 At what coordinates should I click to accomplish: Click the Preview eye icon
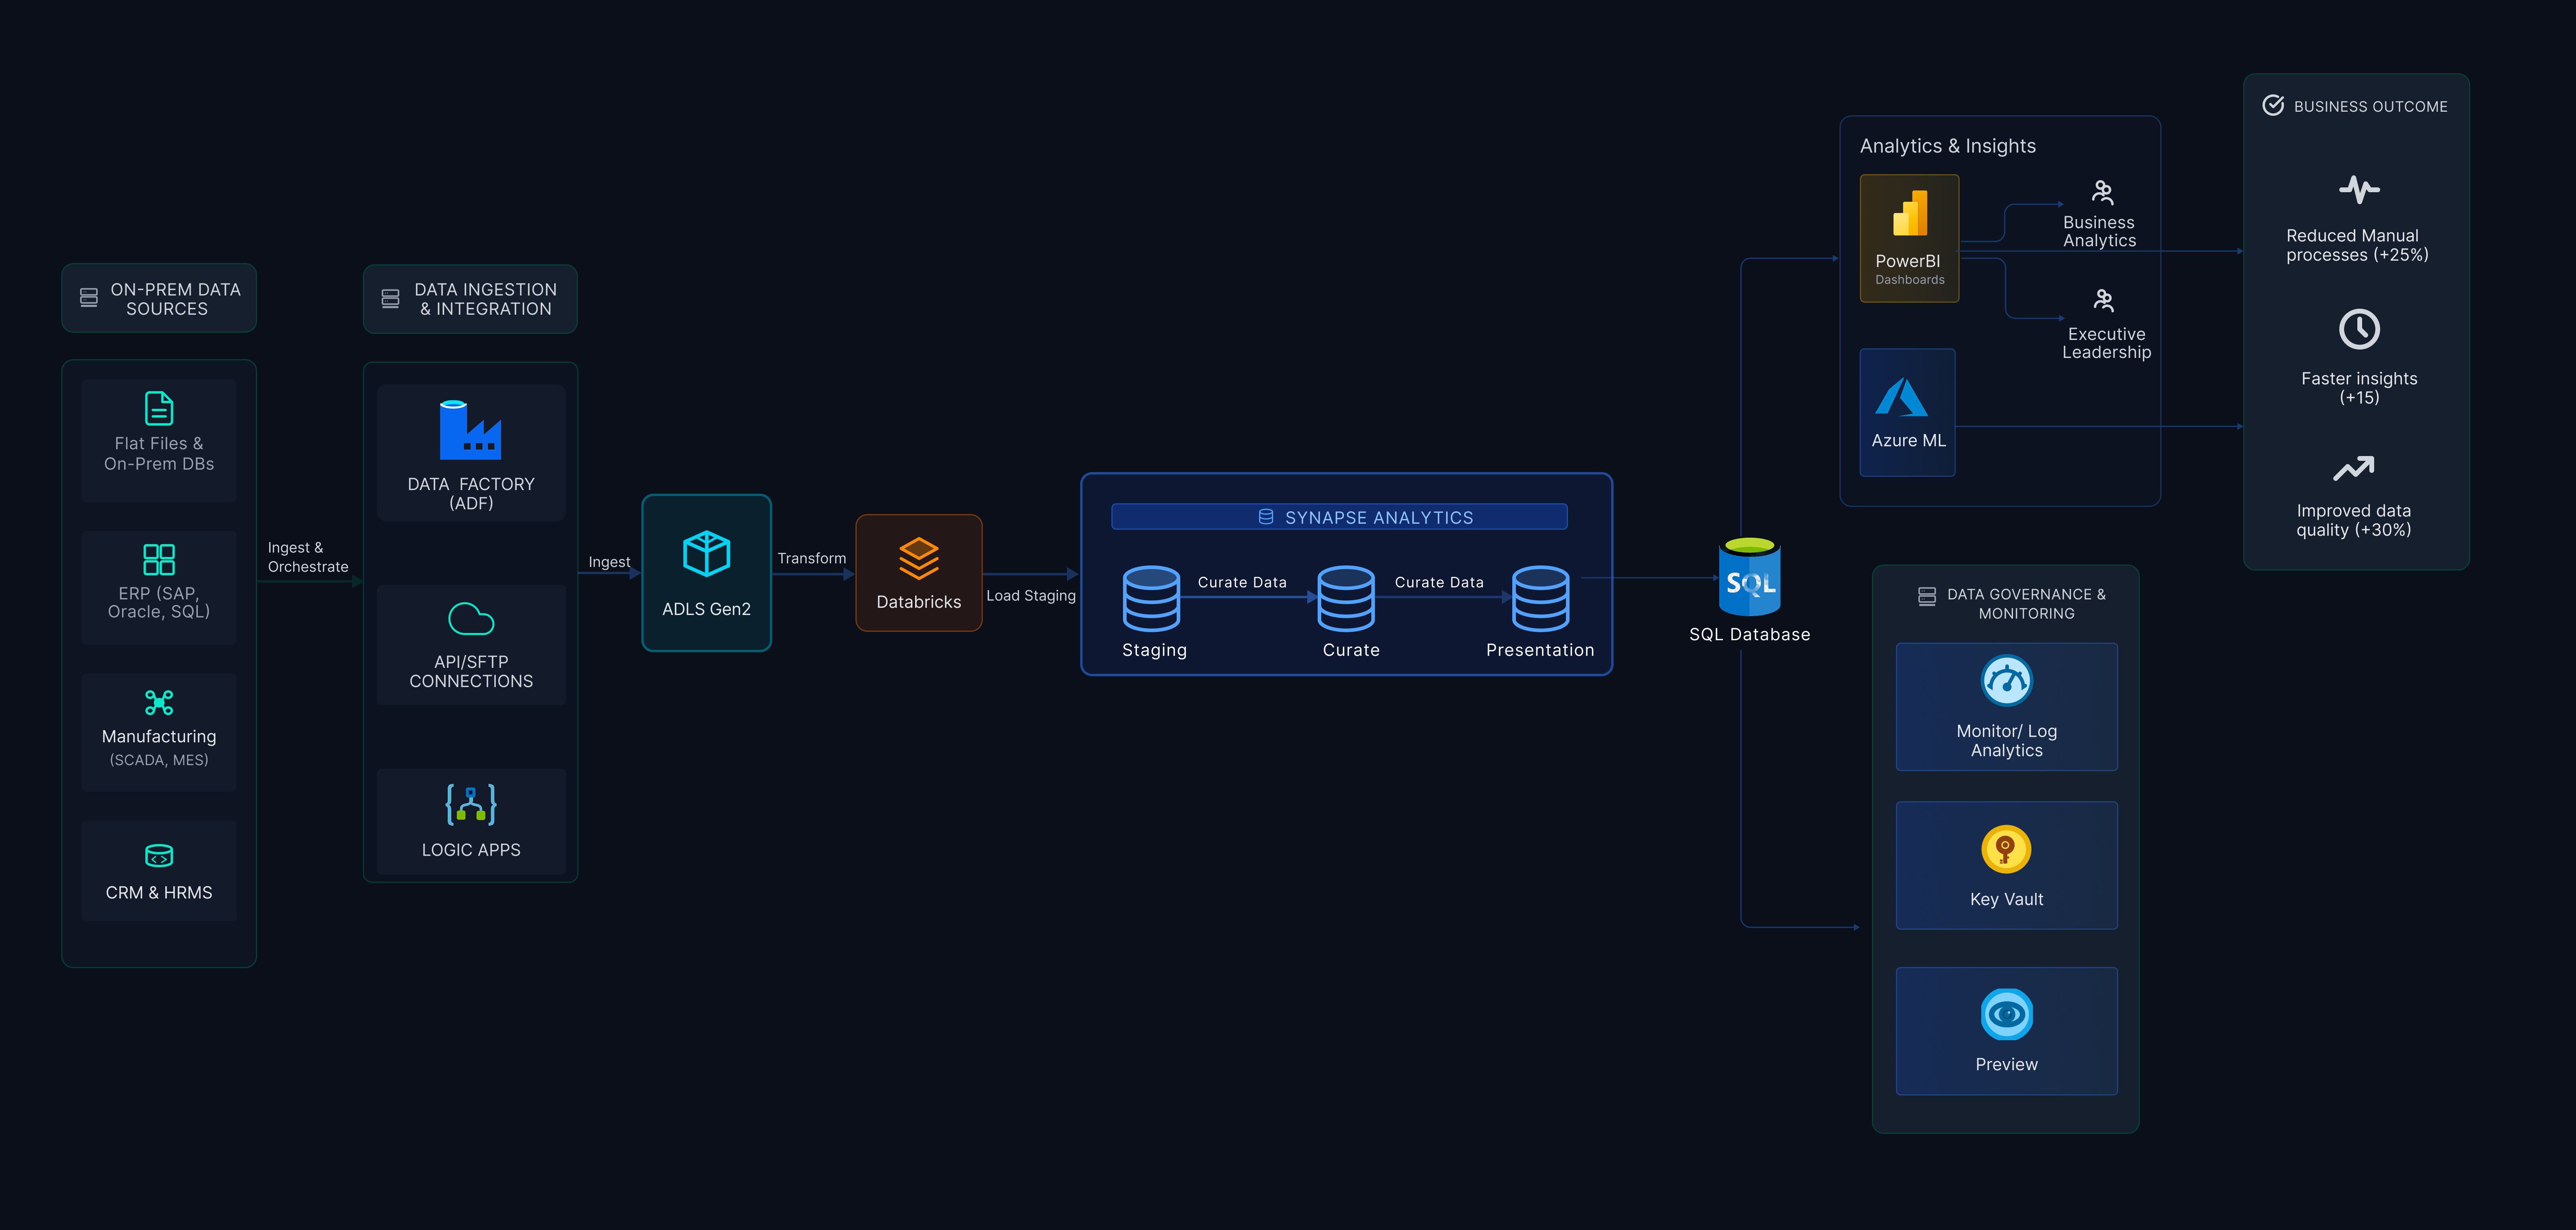(x=2006, y=1014)
